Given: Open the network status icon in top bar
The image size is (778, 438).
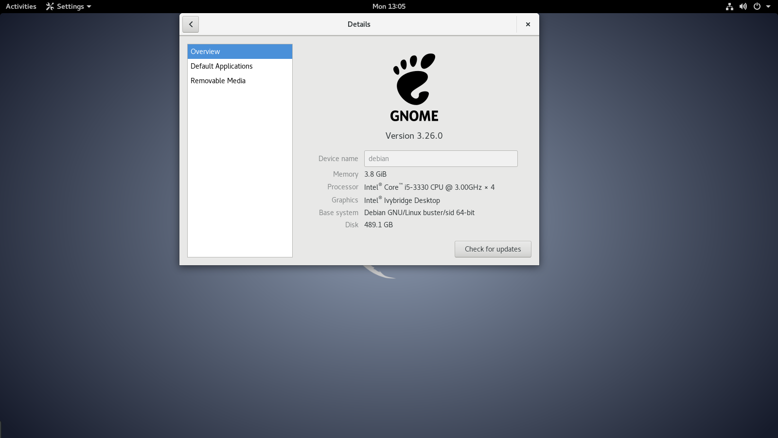Looking at the screenshot, I should (x=729, y=6).
